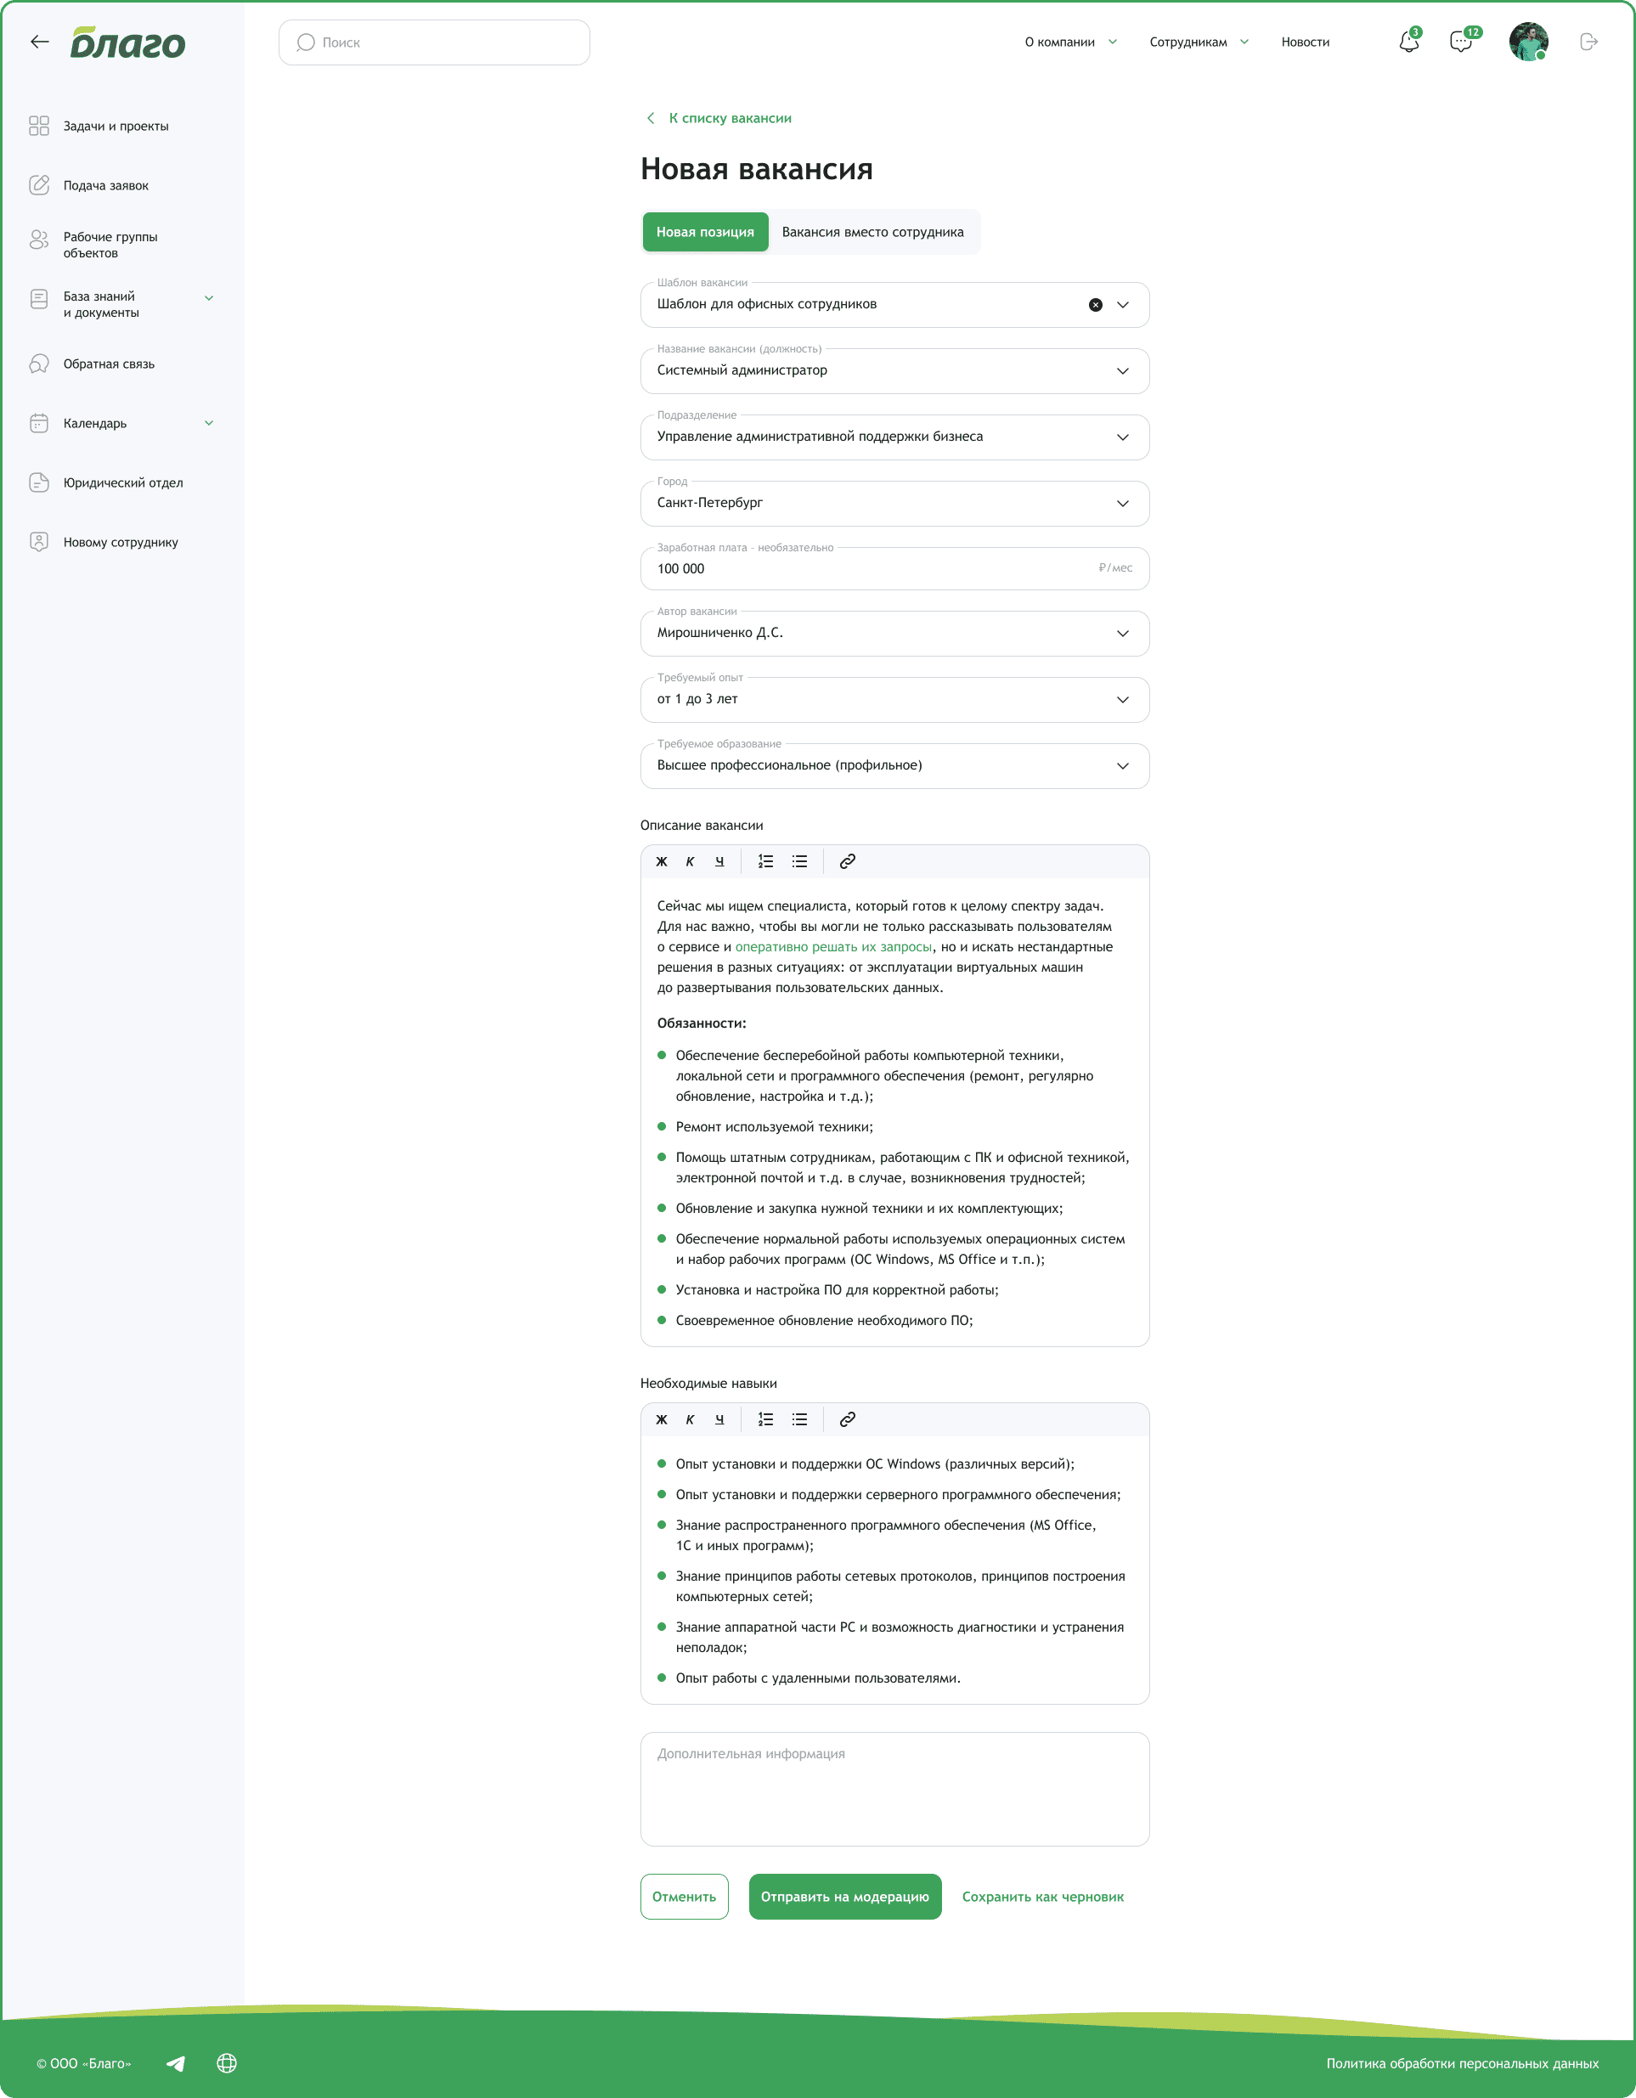
Task: Open the Автор вакансии dropdown
Action: pyautogui.click(x=894, y=634)
